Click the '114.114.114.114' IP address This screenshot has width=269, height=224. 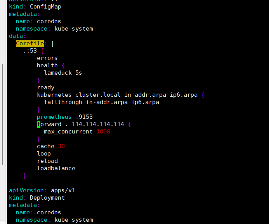pos(98,124)
